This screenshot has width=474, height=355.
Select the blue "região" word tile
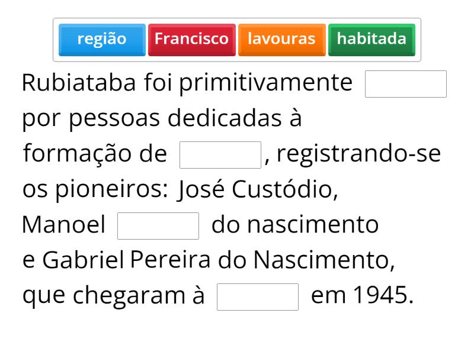click(102, 40)
